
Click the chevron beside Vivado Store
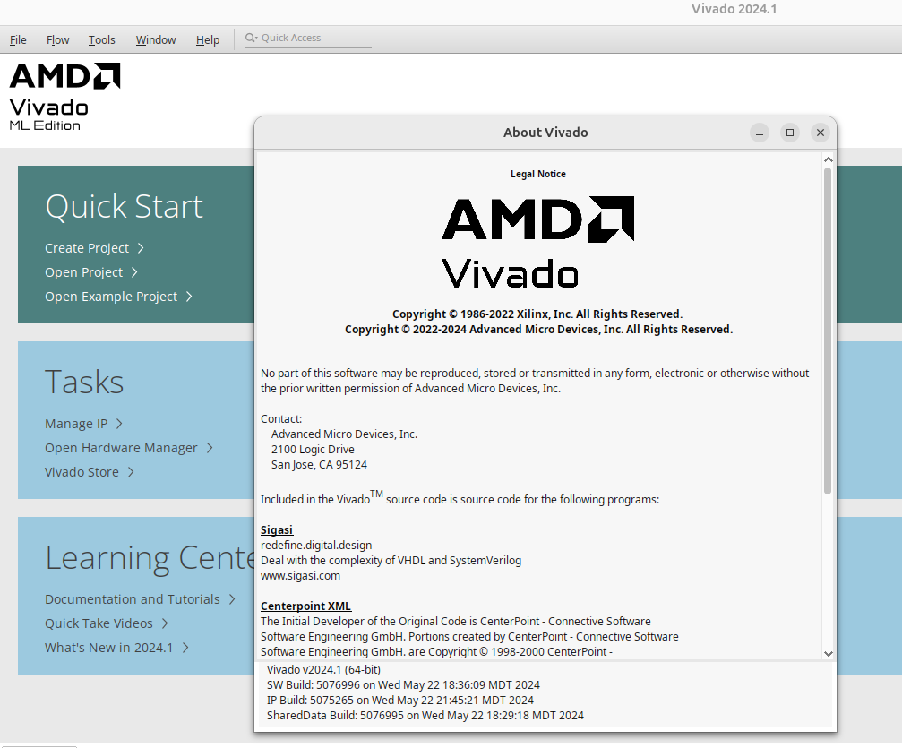131,472
